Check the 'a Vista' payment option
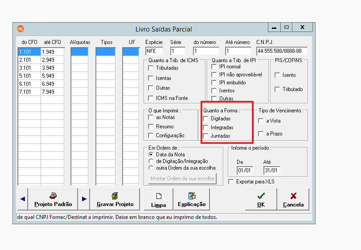 click(261, 121)
